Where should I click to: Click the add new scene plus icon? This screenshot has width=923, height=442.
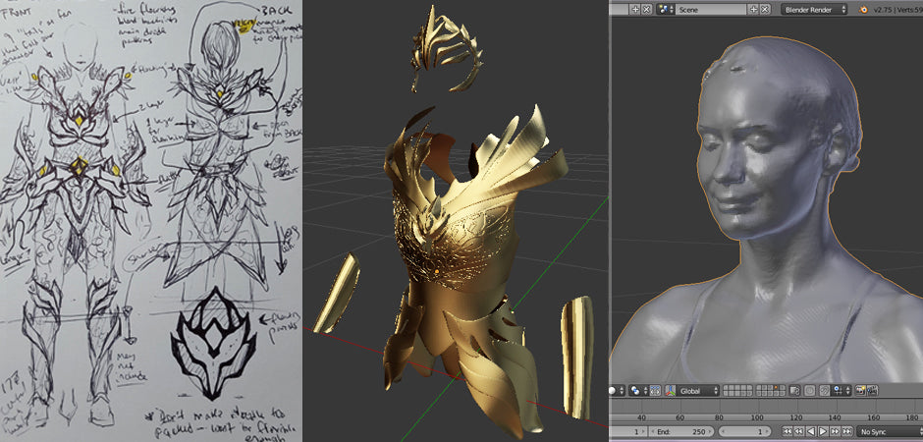coord(753,9)
